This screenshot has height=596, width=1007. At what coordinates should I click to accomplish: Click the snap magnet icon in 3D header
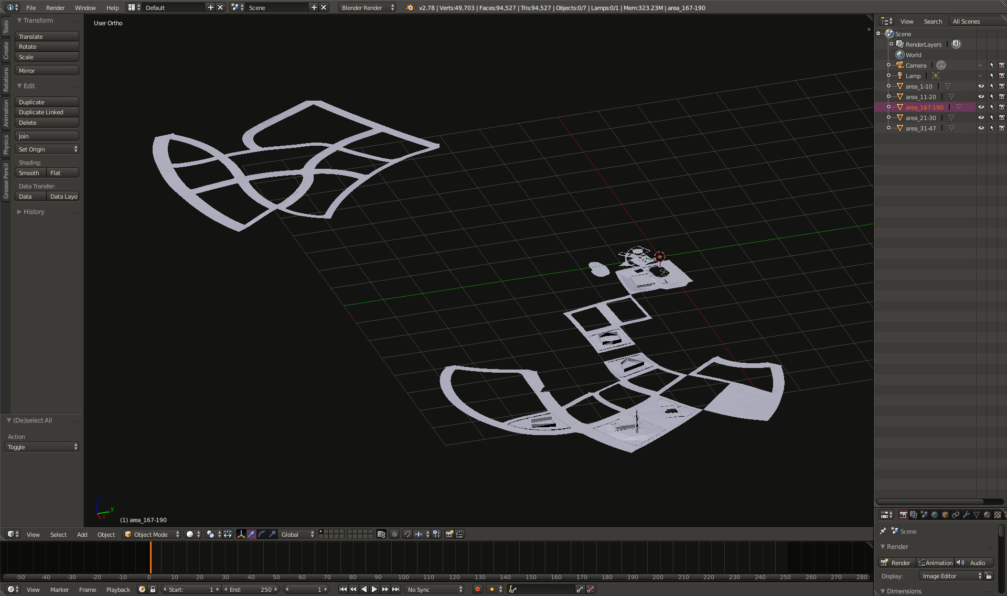[x=407, y=534]
